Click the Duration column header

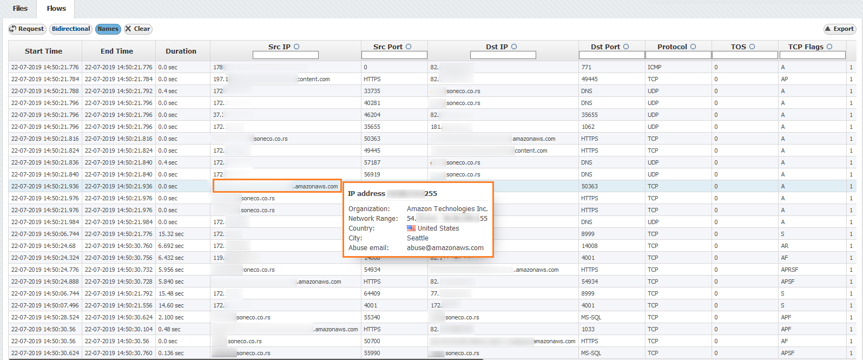tap(181, 51)
